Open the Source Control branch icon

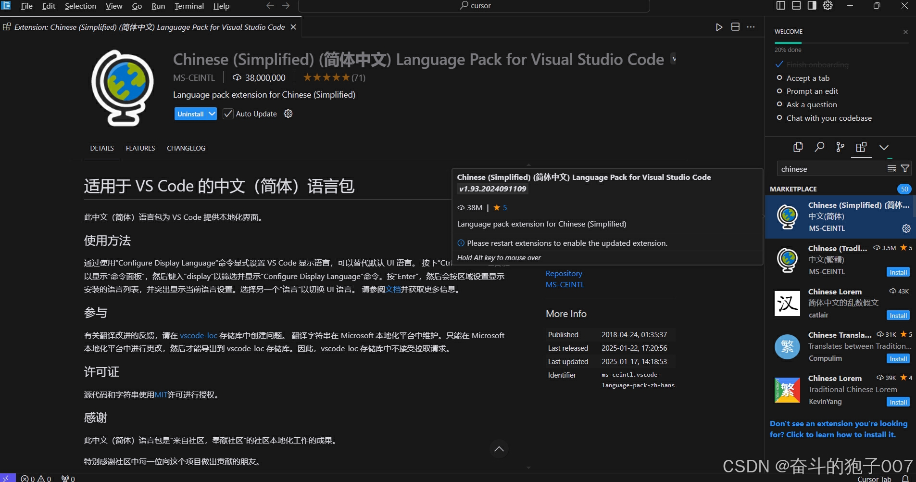(840, 147)
